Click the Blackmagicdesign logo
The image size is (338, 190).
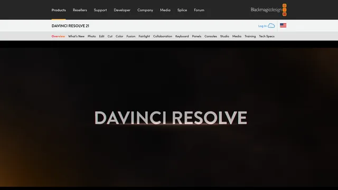(268, 9)
